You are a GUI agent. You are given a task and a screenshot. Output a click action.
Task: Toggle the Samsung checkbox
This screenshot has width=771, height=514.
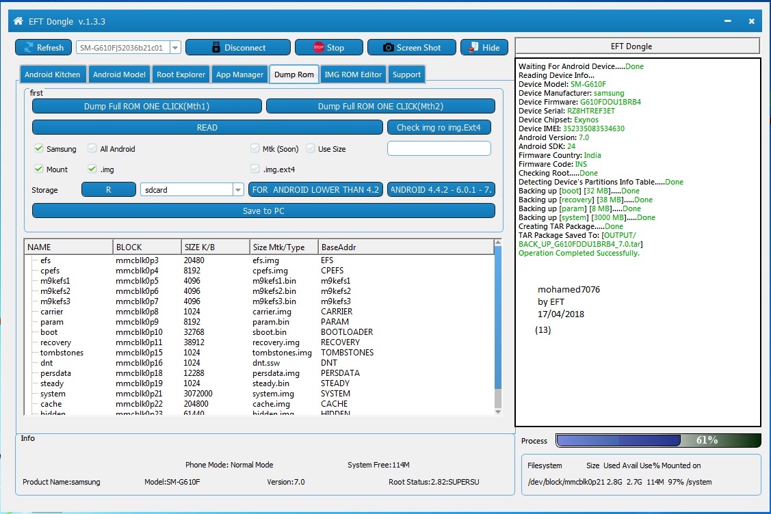point(38,148)
